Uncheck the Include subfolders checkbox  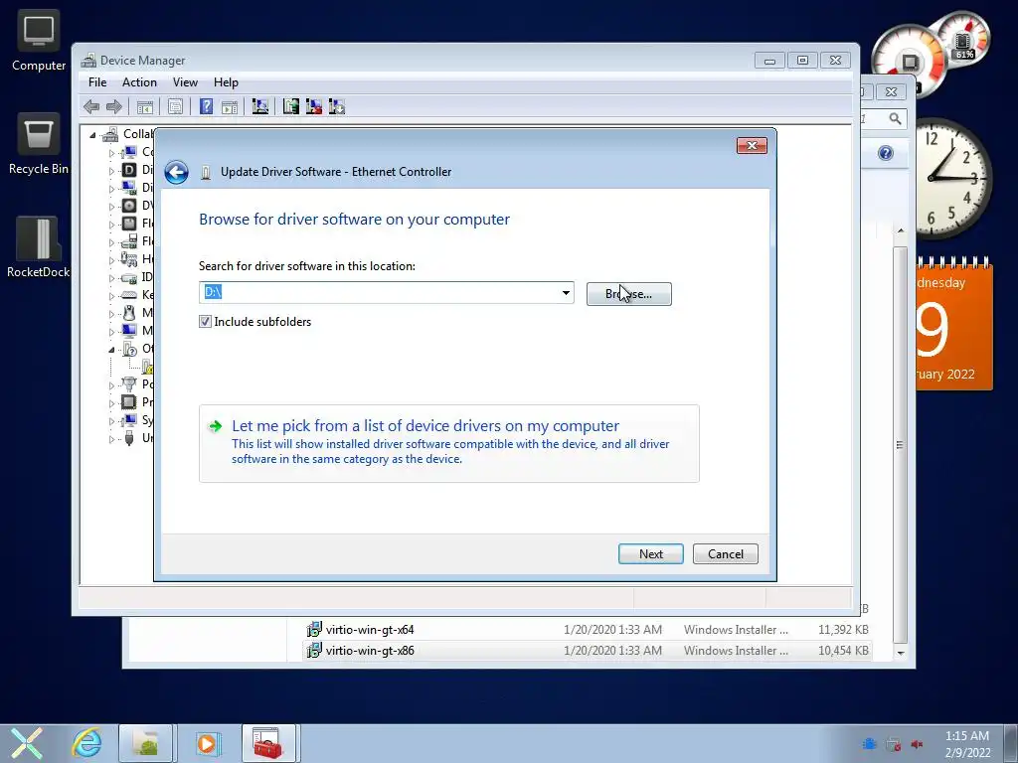(x=205, y=321)
